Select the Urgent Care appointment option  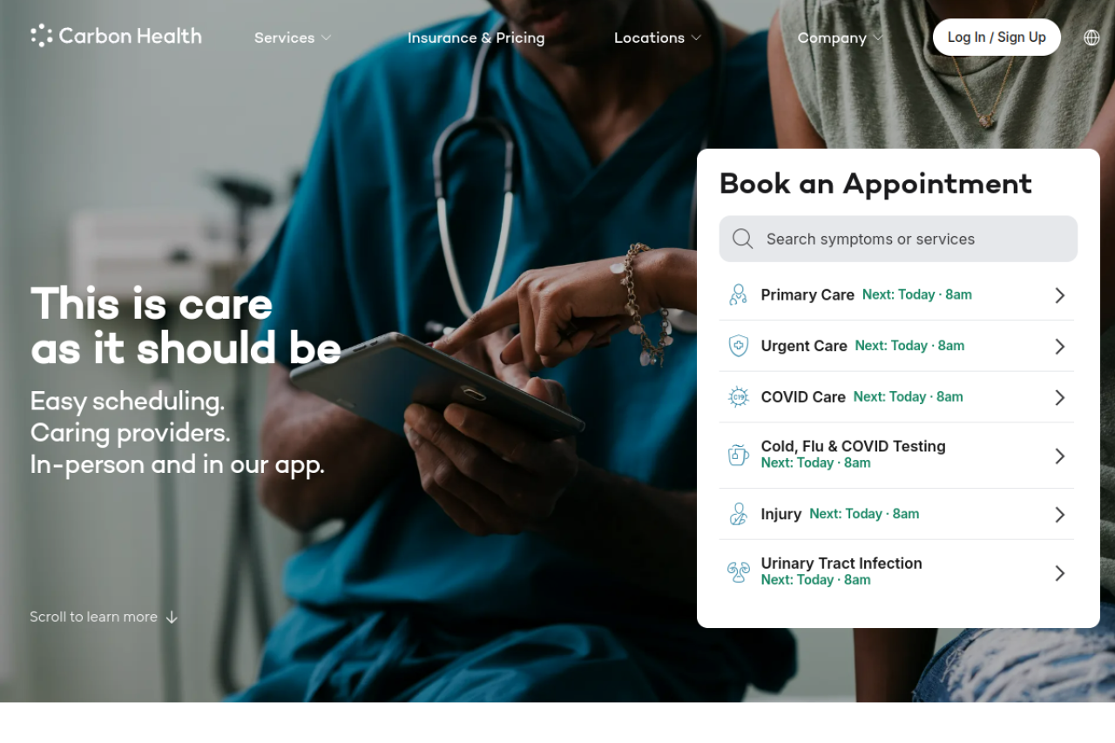pos(897,346)
